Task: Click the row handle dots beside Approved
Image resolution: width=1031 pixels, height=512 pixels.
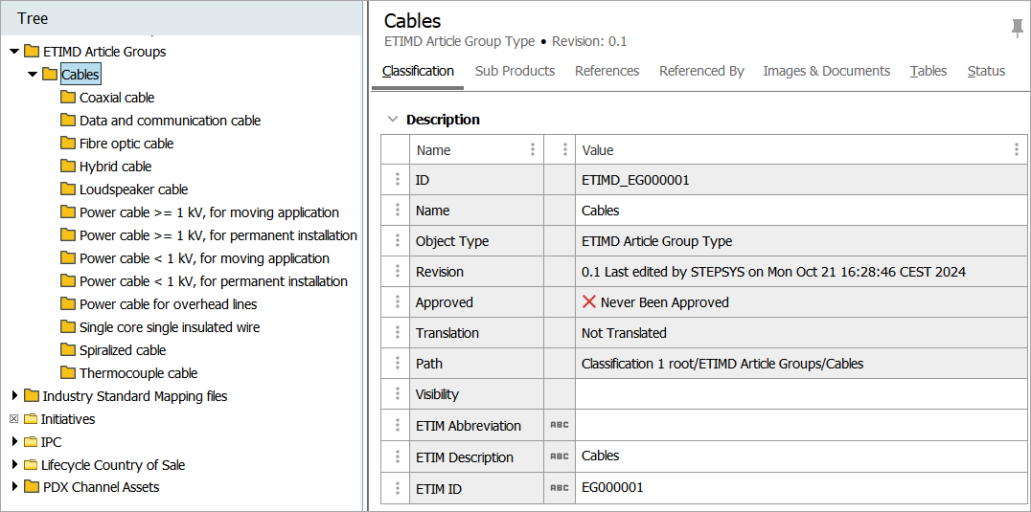Action: (396, 302)
